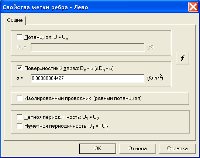Confirm with the OK button

(x=98, y=148)
